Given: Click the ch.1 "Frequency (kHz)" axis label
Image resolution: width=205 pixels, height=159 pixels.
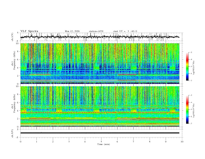Looking at the screenshot, I should 14,60.
